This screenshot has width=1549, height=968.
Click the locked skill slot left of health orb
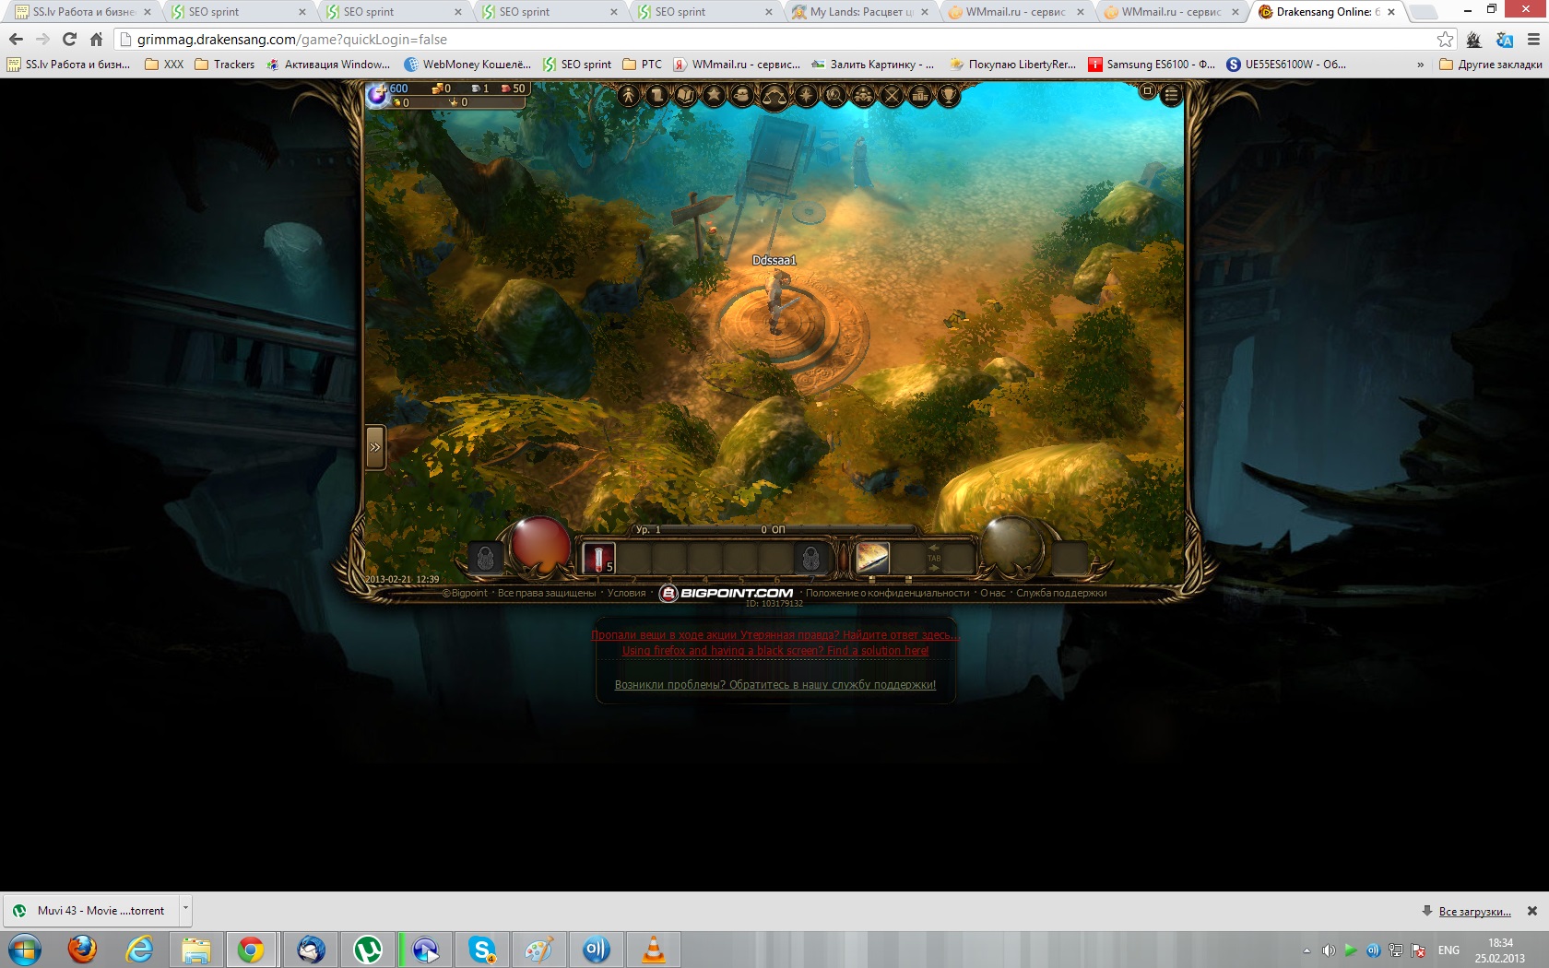(485, 558)
